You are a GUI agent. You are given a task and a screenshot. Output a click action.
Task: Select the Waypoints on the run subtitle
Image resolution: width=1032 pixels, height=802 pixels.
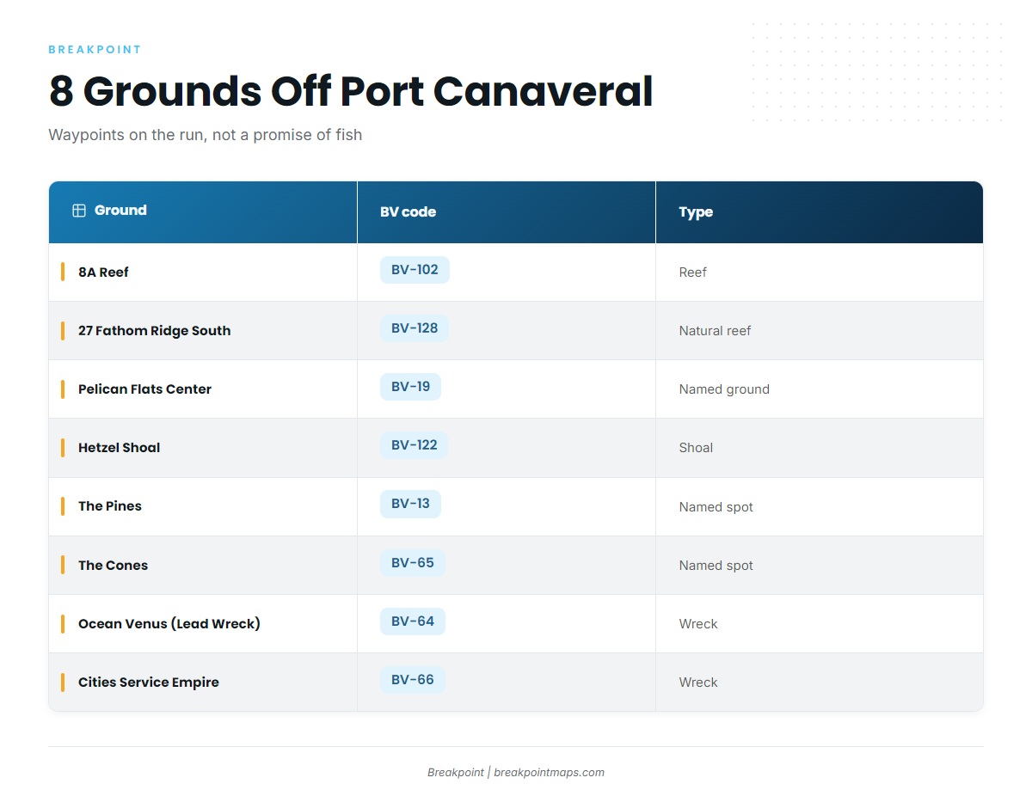[x=206, y=135]
